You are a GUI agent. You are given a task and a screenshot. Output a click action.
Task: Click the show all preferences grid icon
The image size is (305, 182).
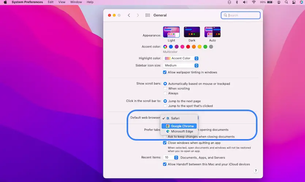point(148,15)
